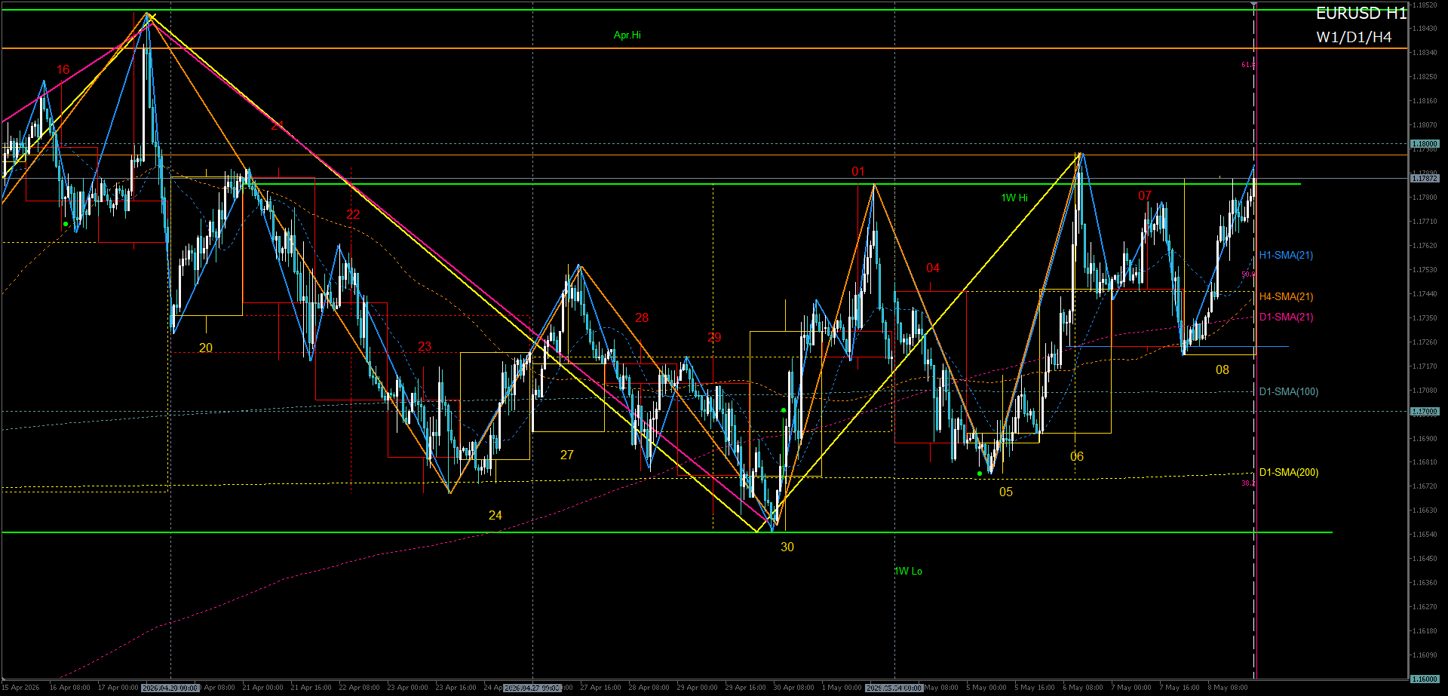
Task: Click the chart shift triangle marker at the top of the chart
Action: coord(1254,5)
